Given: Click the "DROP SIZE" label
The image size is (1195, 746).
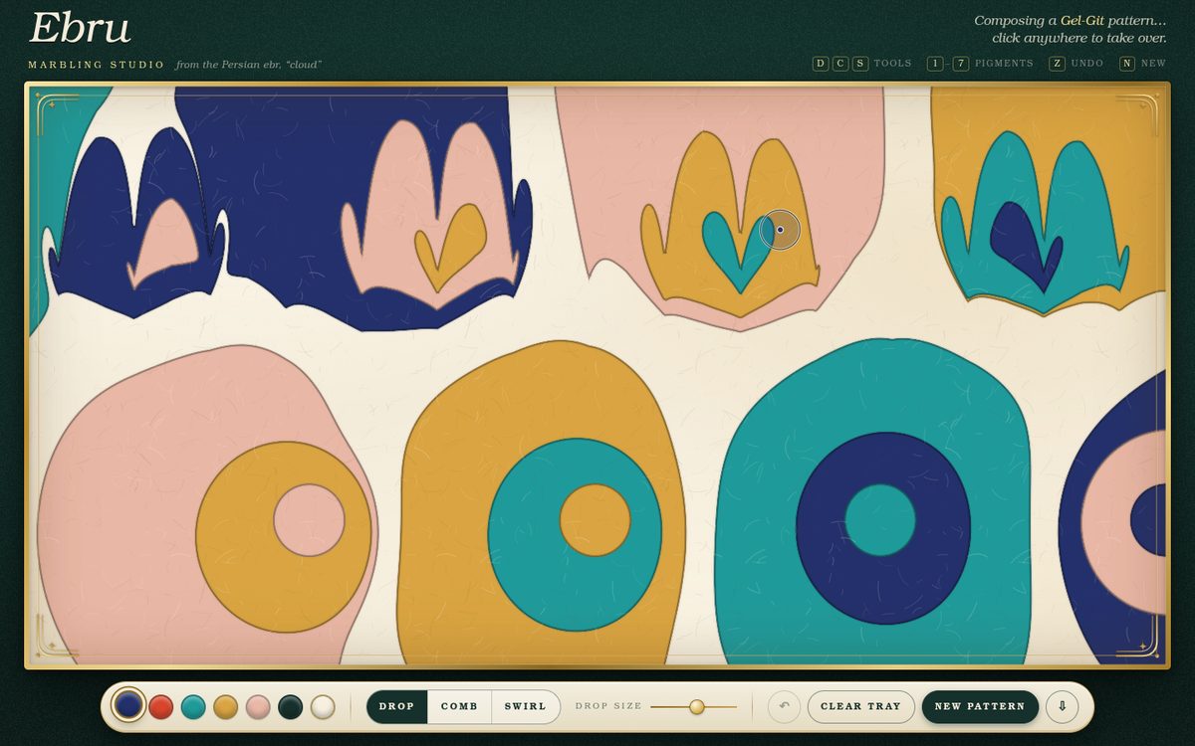Looking at the screenshot, I should (x=608, y=706).
